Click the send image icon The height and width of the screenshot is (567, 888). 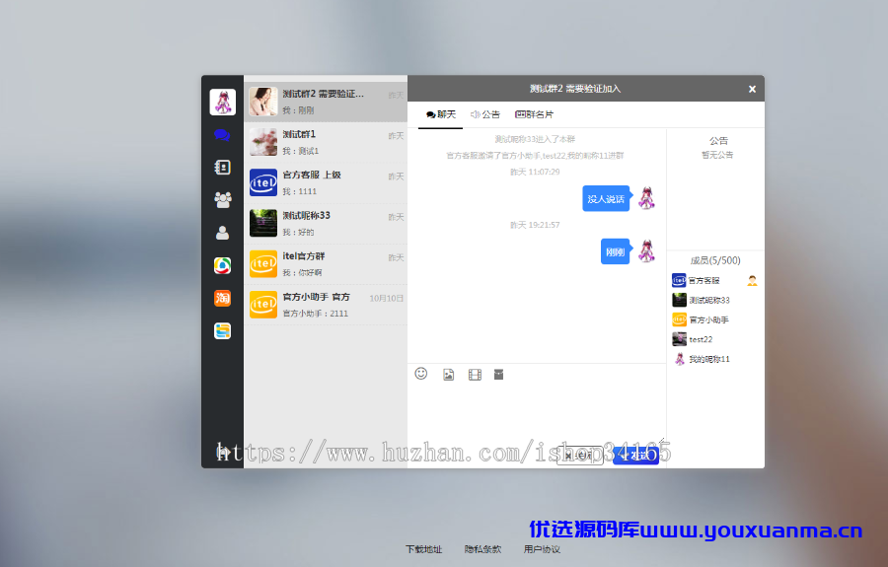pyautogui.click(x=448, y=375)
